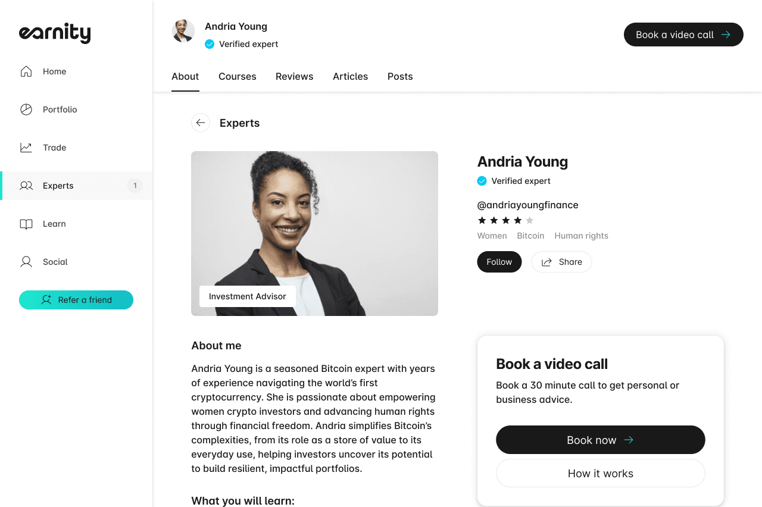Viewport: 762px width, 507px height.
Task: Click the Learn open book icon
Action: pos(26,224)
